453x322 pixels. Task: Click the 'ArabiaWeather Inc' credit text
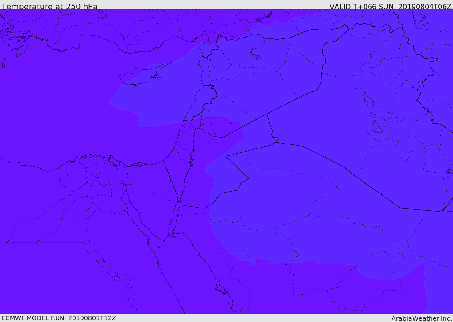422,318
